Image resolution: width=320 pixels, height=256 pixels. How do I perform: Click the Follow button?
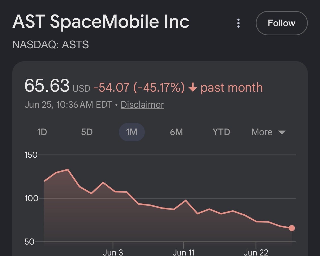[282, 23]
